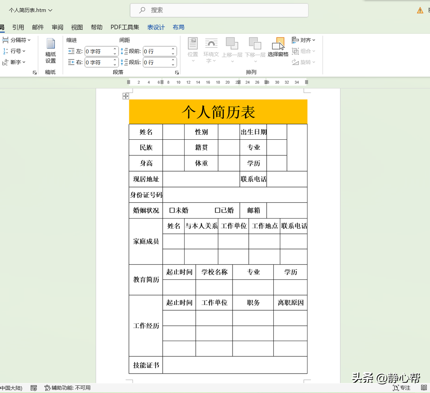The width and height of the screenshot is (430, 393).
Task: Open the PDF工具集 tab
Action: pos(125,27)
